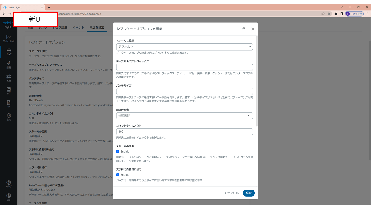
Task: Disable the スキーマの変更 Enable checkbox
Action: pos(117,151)
